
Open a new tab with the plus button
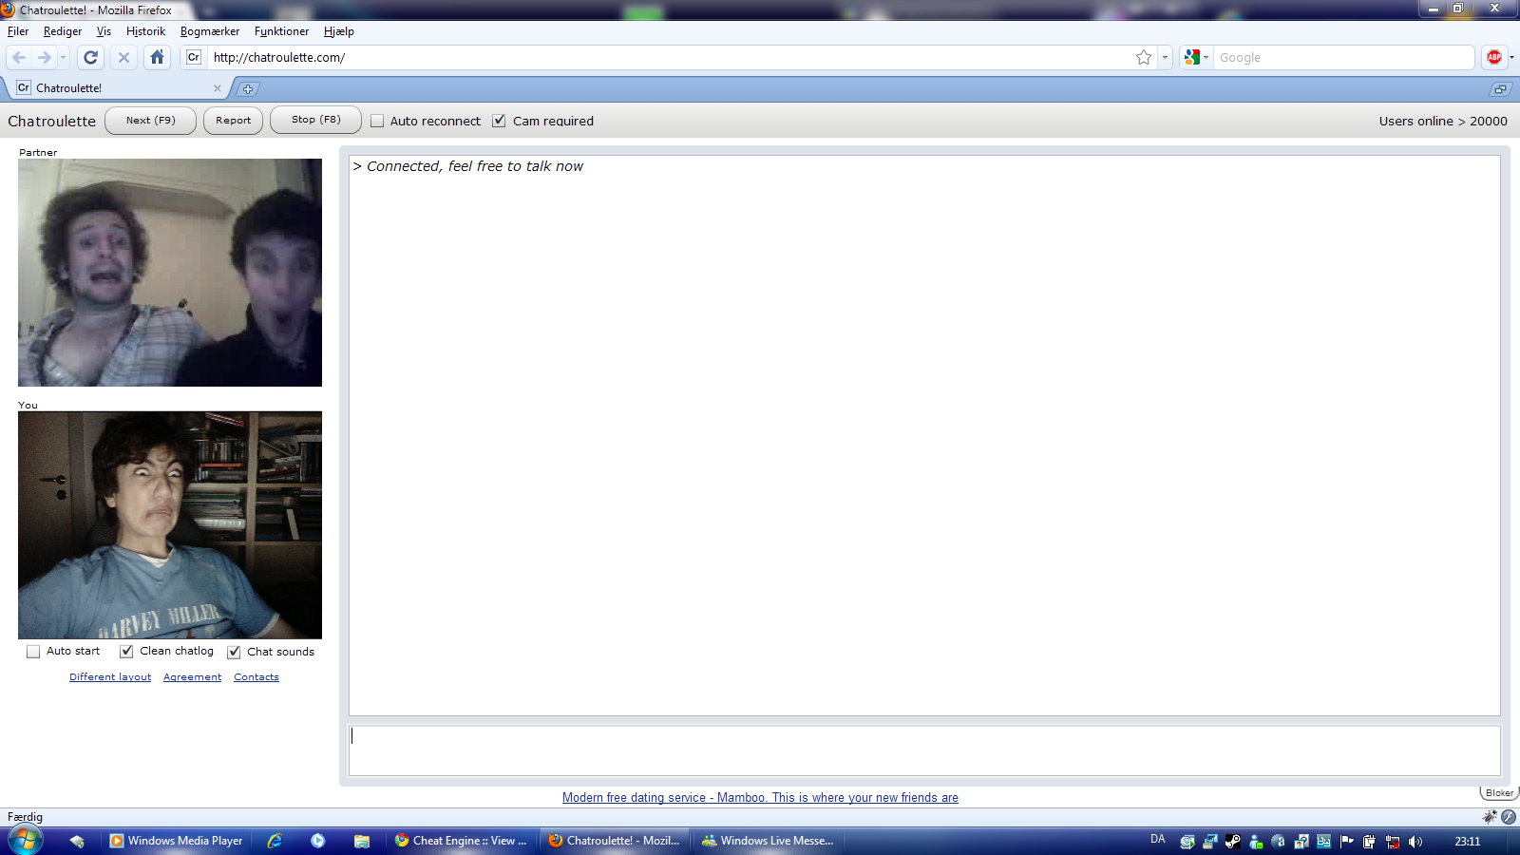click(248, 89)
